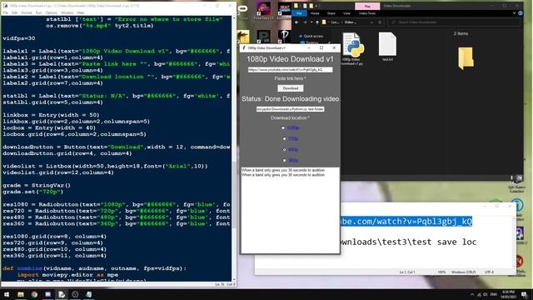The image size is (533, 300).
Task: Click the UTF-8 encoding status in Notepad
Action: 489,272
